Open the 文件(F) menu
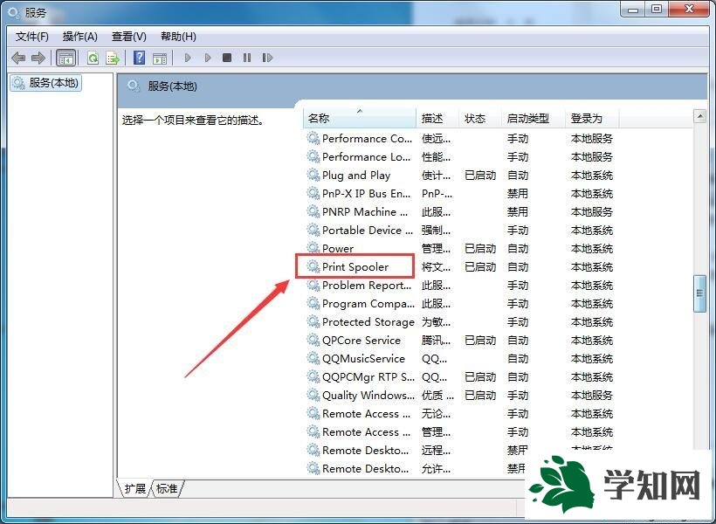Image resolution: width=716 pixels, height=524 pixels. pos(29,36)
